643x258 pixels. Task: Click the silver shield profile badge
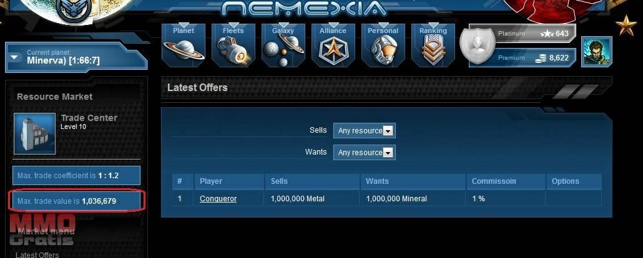click(x=476, y=44)
